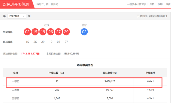The image size is (172, 103).
Task: Click red ball number 27
Action: point(59,32)
